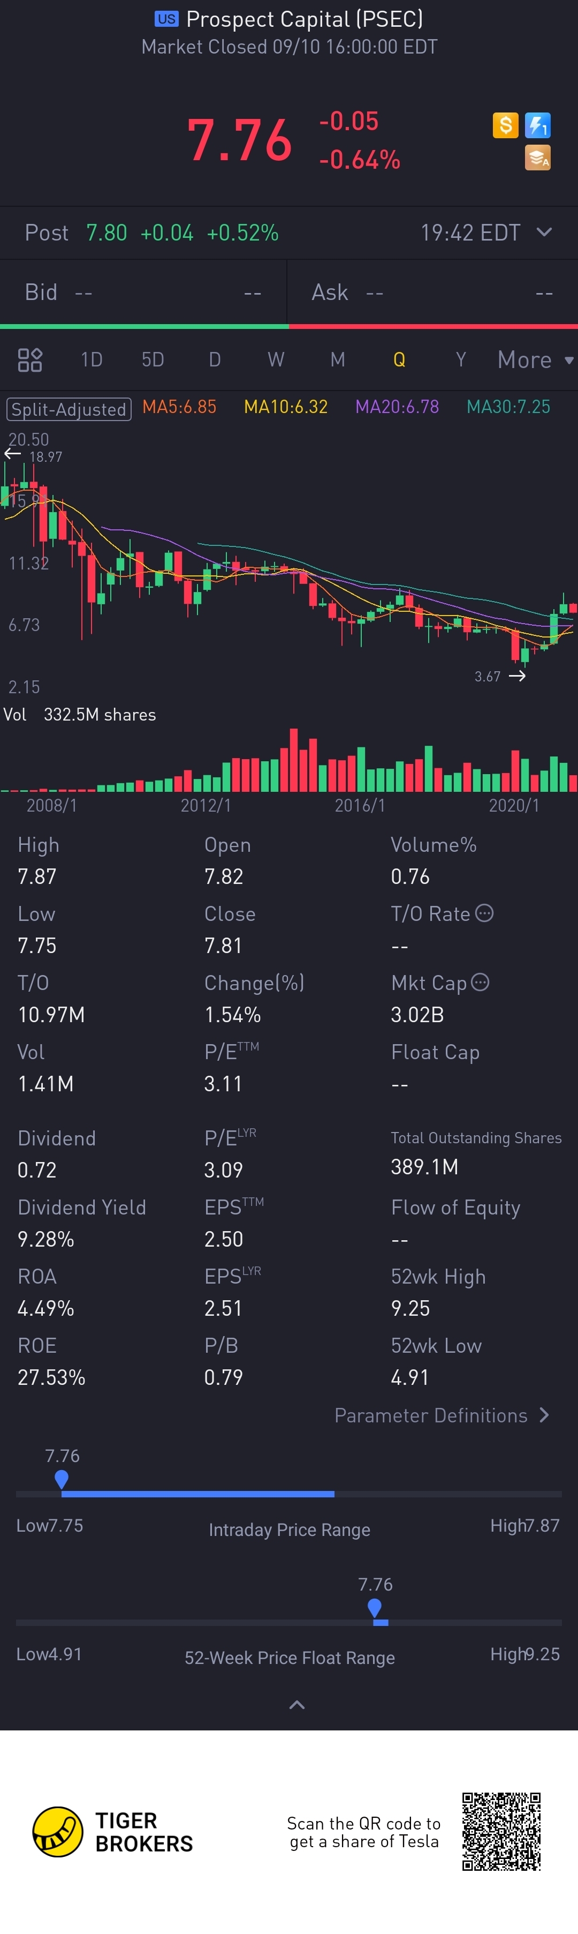This screenshot has height=1934, width=578.
Task: Tap the blue lightning bolt badge
Action: 537,125
